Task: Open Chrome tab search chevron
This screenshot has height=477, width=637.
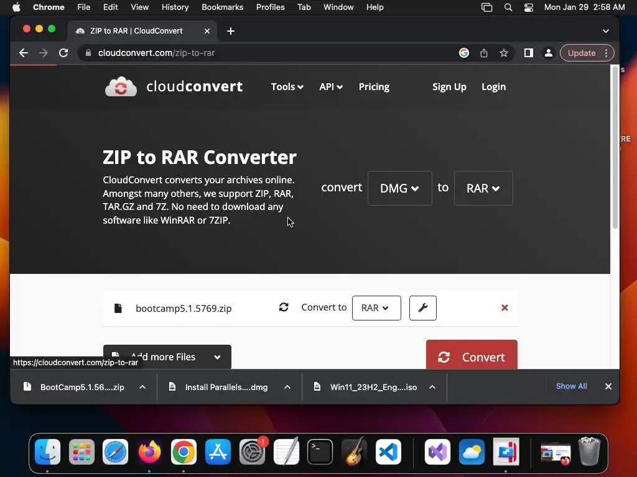Action: pos(606,31)
